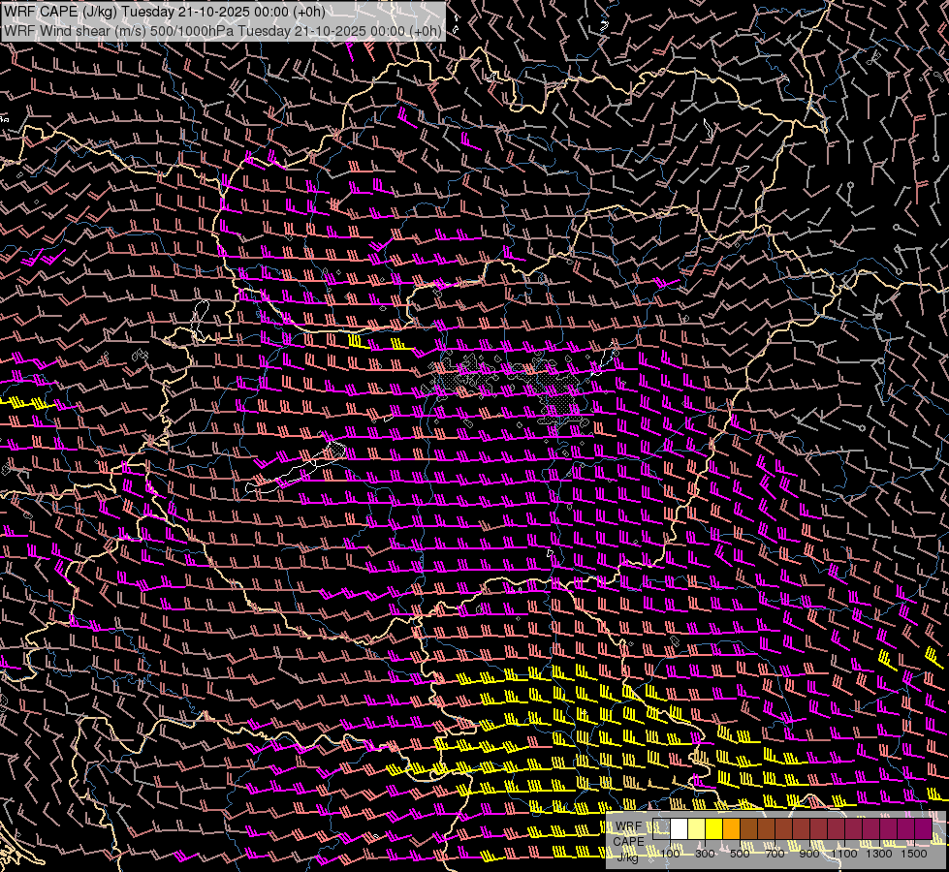Click the CAPE label in the legend

629,841
